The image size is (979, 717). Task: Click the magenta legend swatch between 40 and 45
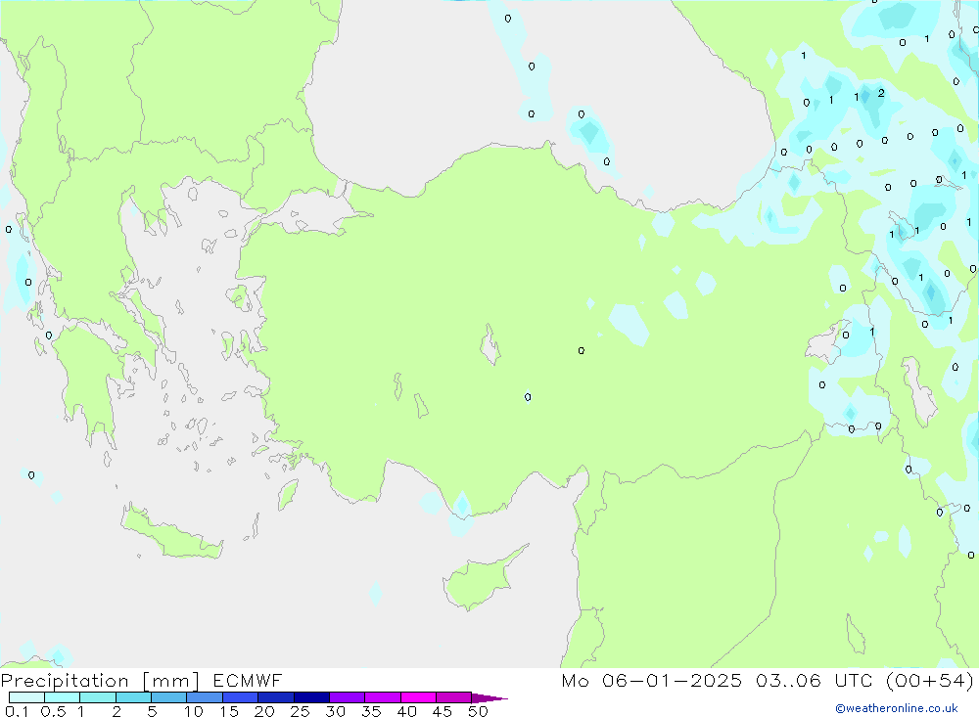click(418, 697)
